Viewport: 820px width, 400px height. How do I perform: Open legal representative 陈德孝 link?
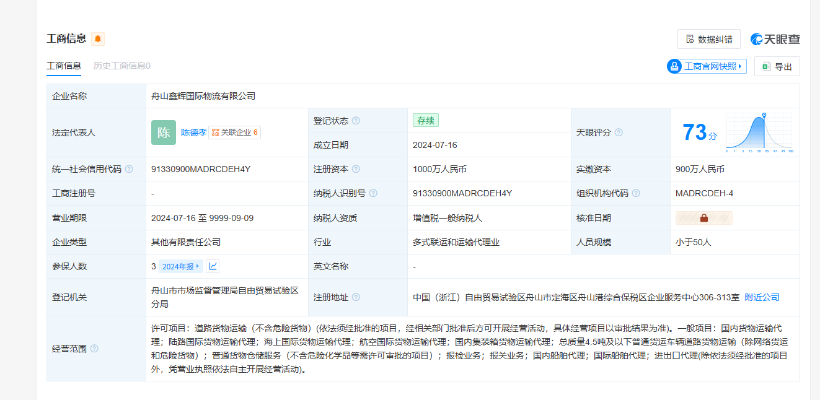tap(193, 133)
